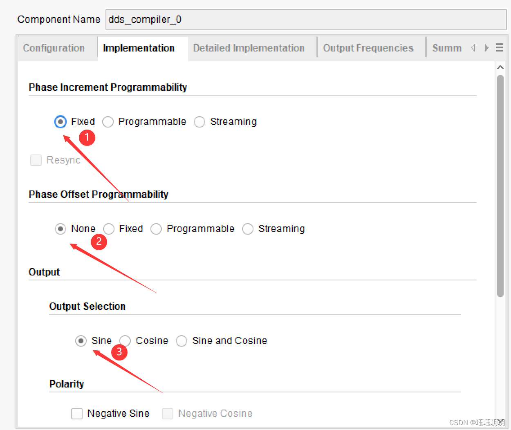This screenshot has width=511, height=430.
Task: Select Programmable phase offset option
Action: coord(156,229)
